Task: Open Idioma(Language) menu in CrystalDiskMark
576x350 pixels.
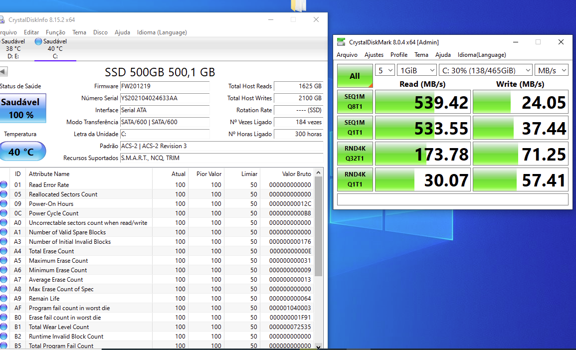Action: [x=482, y=55]
